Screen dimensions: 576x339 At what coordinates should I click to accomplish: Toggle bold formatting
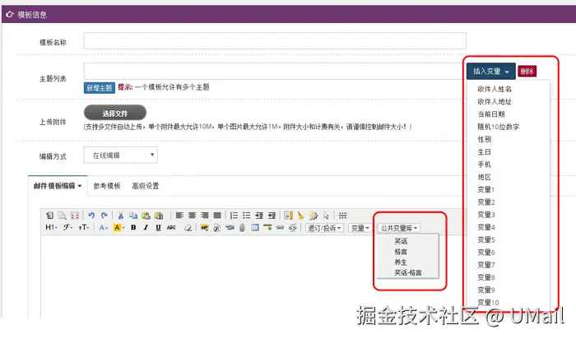tap(133, 228)
